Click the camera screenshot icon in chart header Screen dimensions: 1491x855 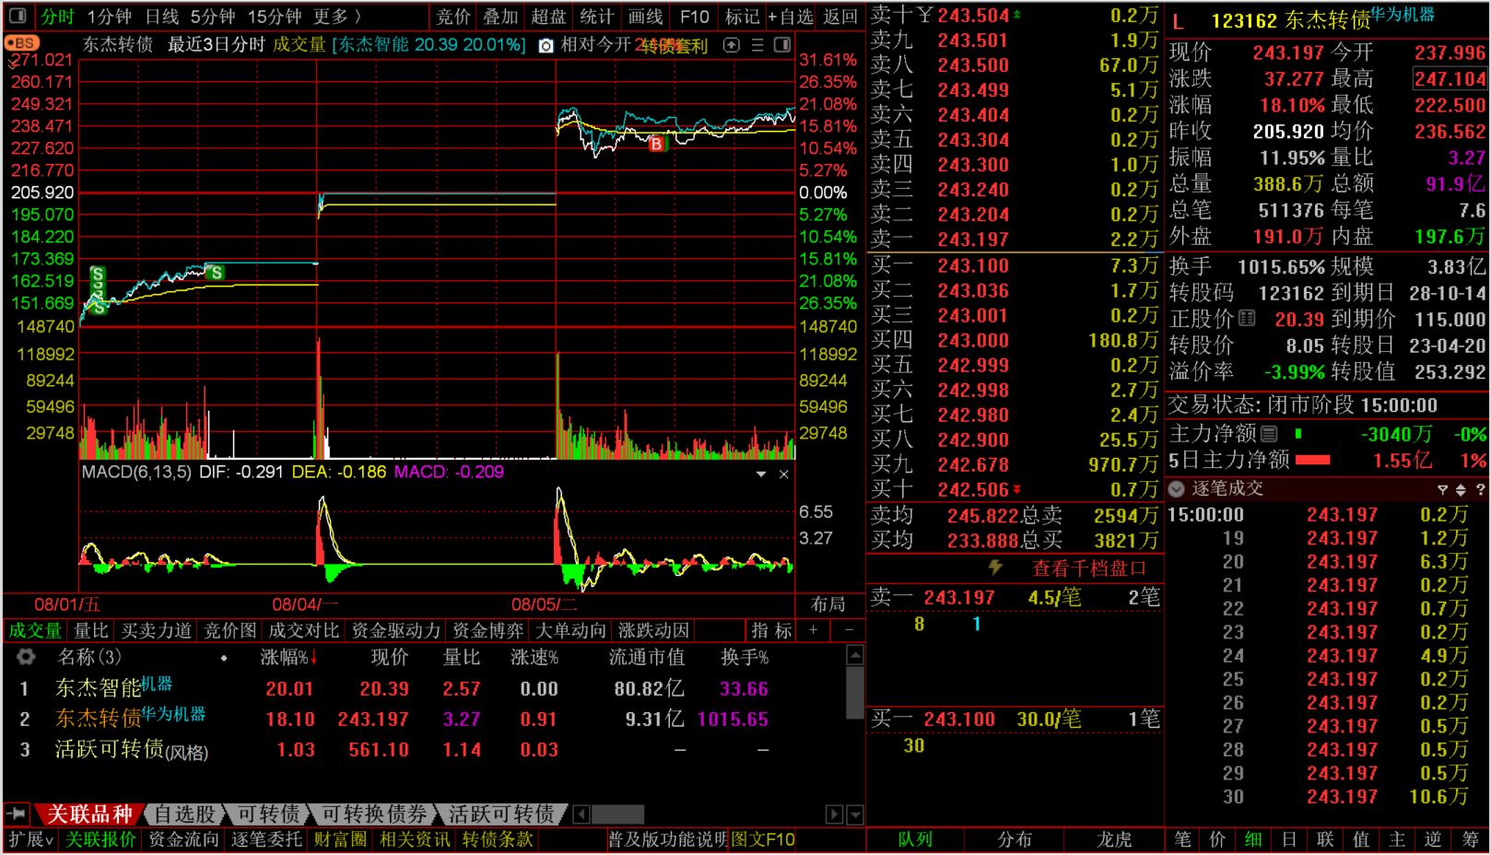point(546,45)
